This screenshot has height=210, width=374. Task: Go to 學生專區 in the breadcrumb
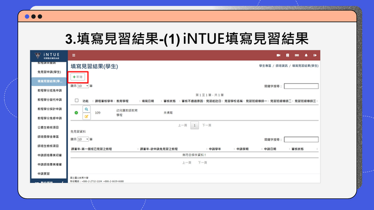click(265, 66)
